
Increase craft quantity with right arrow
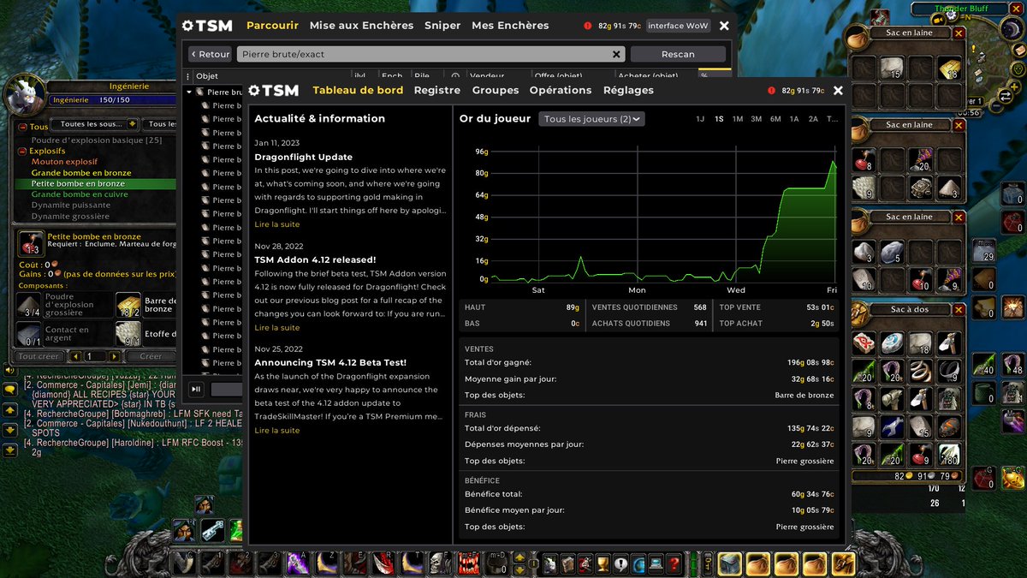112,356
